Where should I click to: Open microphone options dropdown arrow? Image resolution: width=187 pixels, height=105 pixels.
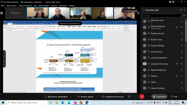(x=70, y=97)
